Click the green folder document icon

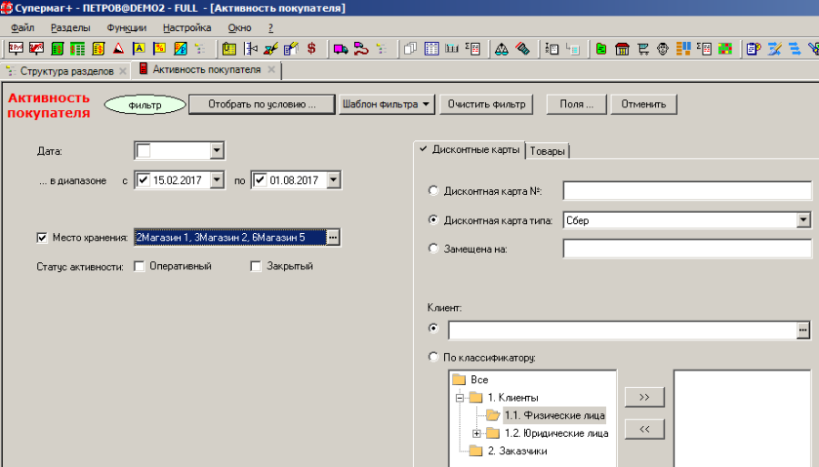point(602,48)
